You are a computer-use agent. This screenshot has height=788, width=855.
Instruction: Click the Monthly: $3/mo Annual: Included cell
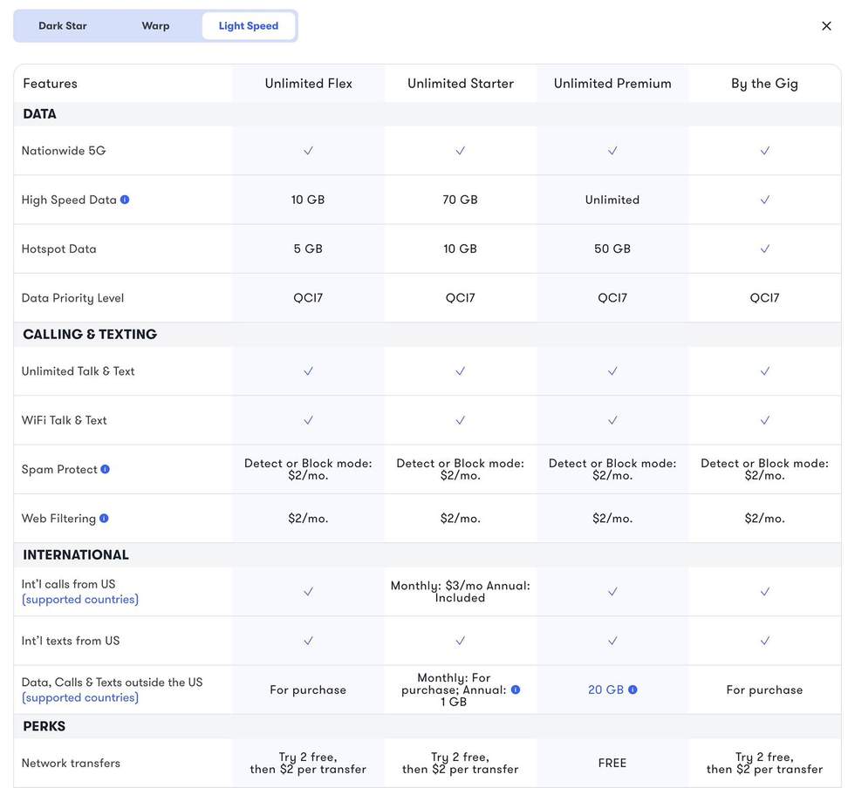tap(461, 592)
